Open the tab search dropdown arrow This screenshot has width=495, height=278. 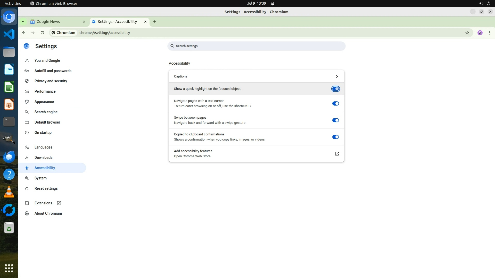tap(23, 22)
